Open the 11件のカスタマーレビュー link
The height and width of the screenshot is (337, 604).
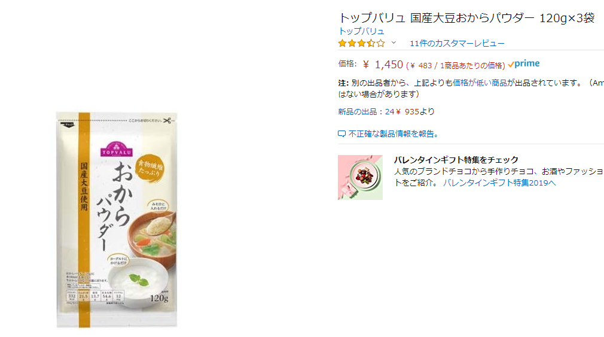tap(457, 44)
